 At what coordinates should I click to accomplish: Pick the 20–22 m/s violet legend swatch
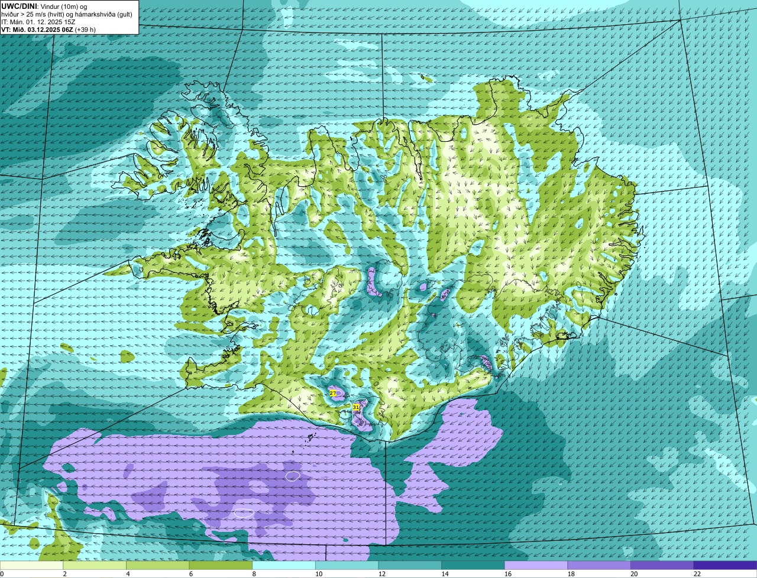(662, 565)
